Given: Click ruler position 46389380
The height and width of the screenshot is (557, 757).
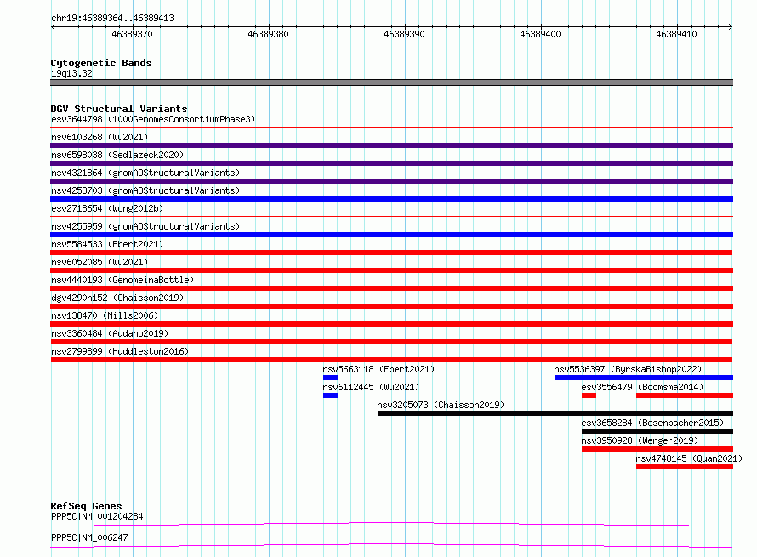Looking at the screenshot, I should pyautogui.click(x=269, y=34).
